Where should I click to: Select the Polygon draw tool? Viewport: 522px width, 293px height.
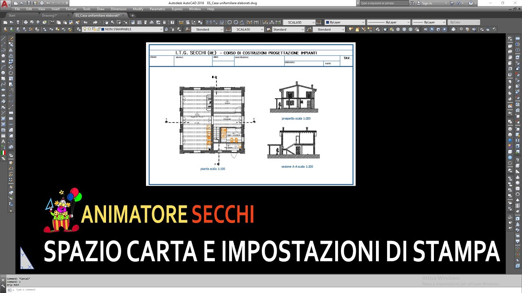click(x=3, y=56)
